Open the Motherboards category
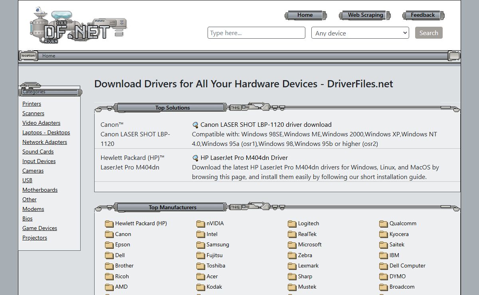 tap(40, 190)
